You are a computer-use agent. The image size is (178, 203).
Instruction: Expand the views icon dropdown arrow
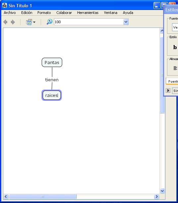pyautogui.click(x=34, y=22)
